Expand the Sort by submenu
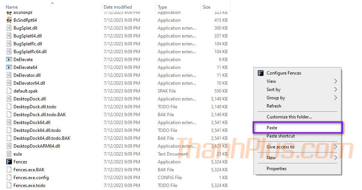362x190 pixels. (335, 90)
